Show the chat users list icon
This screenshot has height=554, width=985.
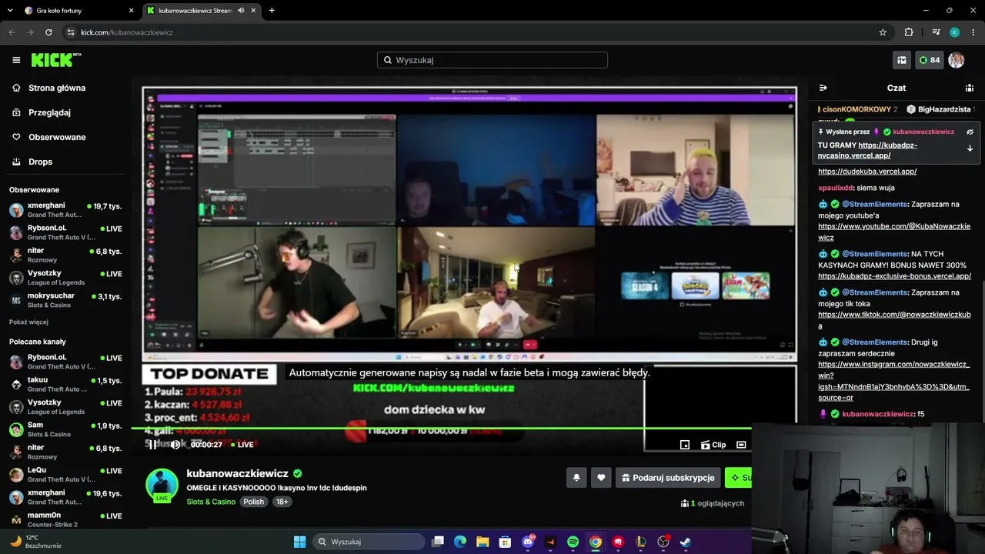[970, 88]
